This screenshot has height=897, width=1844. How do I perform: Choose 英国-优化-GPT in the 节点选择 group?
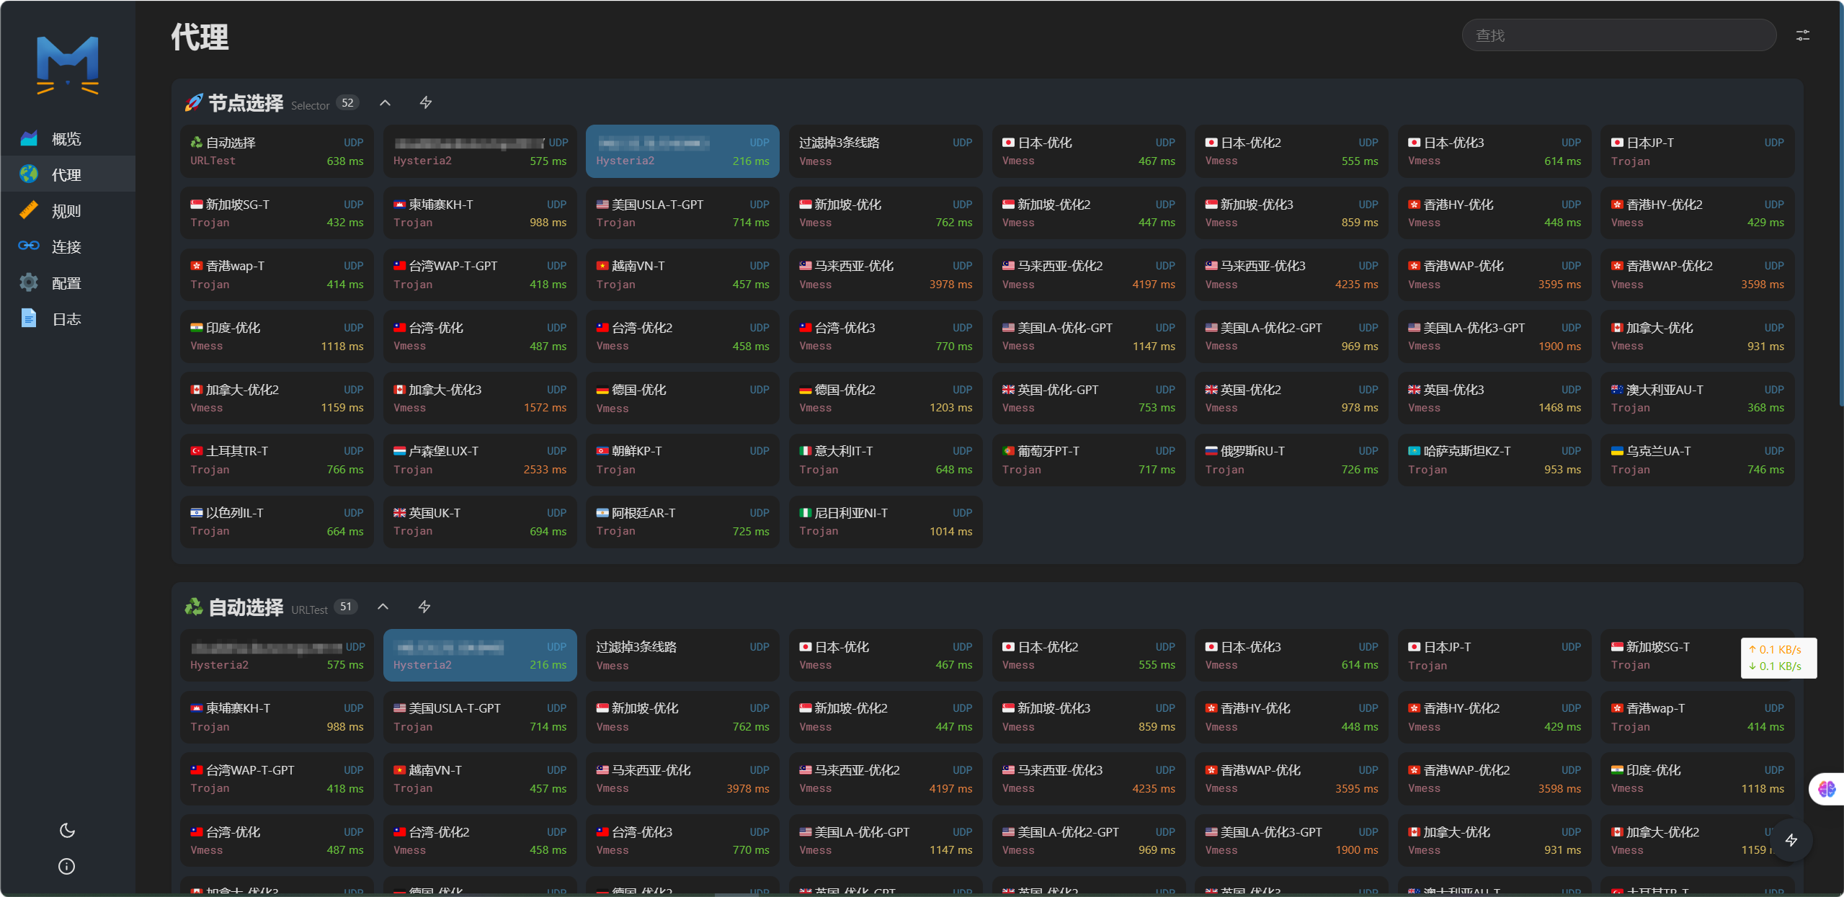1088,398
